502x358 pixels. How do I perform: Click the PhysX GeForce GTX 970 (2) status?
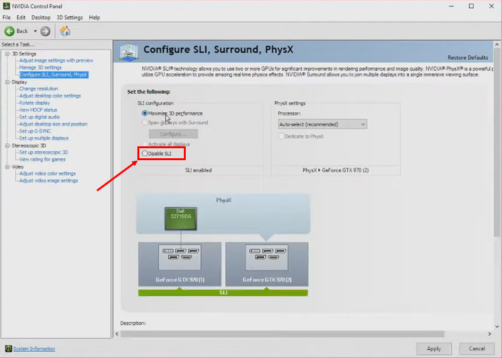pos(336,170)
